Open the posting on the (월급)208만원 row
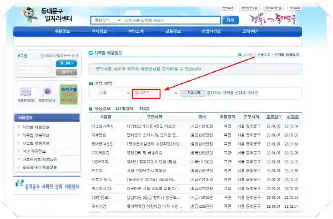The height and width of the screenshot is (219, 333). (x=154, y=206)
